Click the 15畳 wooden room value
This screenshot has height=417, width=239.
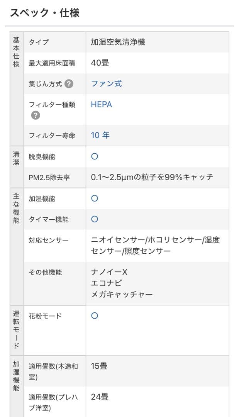click(99, 366)
